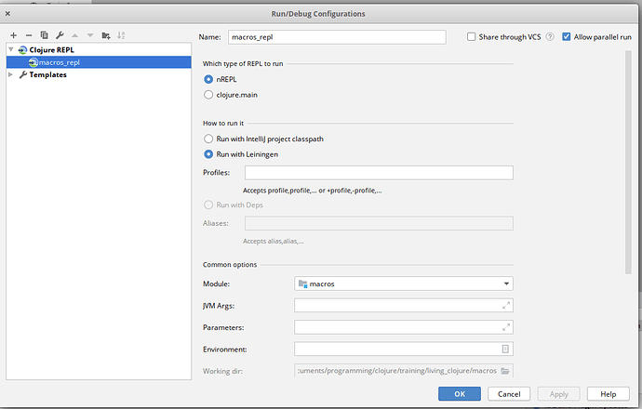The image size is (642, 409).
Task: Enable the Share through VCS checkbox
Action: coord(471,37)
